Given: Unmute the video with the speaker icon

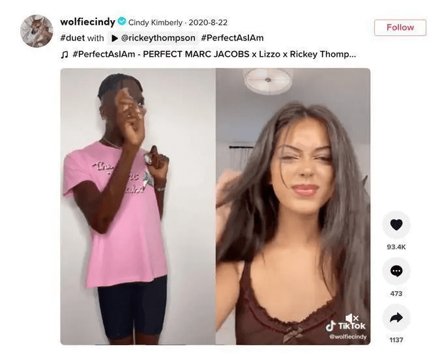Looking at the screenshot, I should pyautogui.click(x=351, y=318).
